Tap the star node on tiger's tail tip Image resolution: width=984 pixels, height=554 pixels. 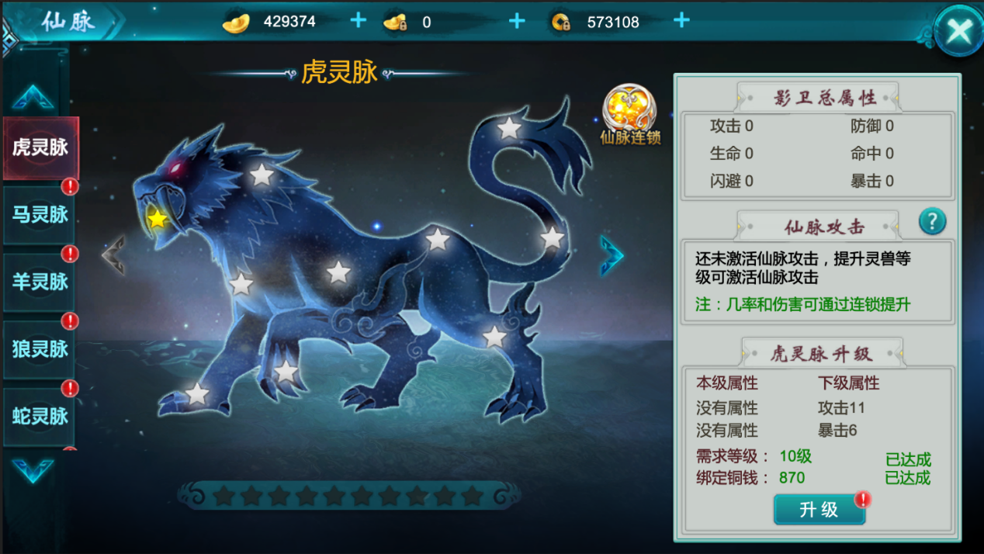pos(509,127)
